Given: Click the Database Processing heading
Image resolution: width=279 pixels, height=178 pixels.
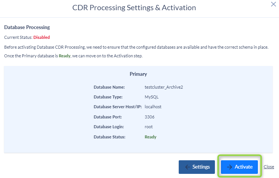Looking at the screenshot, I should click(27, 27).
